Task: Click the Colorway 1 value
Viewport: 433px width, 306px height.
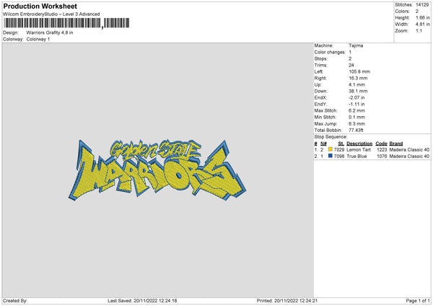Action: pos(39,40)
